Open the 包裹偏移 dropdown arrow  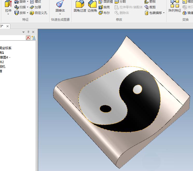(x=164, y=13)
